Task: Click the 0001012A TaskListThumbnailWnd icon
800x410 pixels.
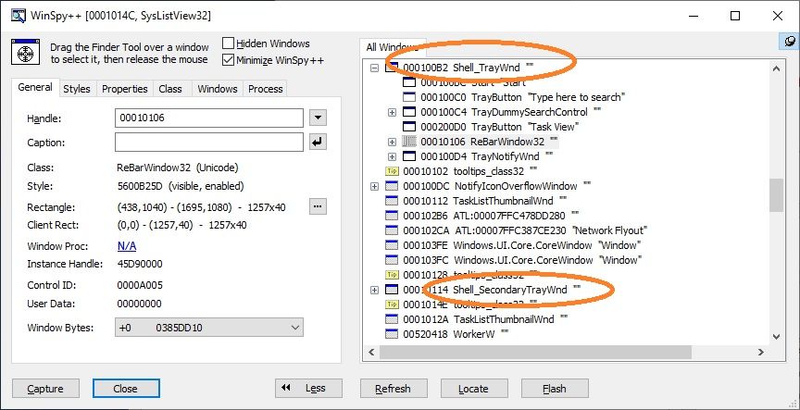Action: 392,319
